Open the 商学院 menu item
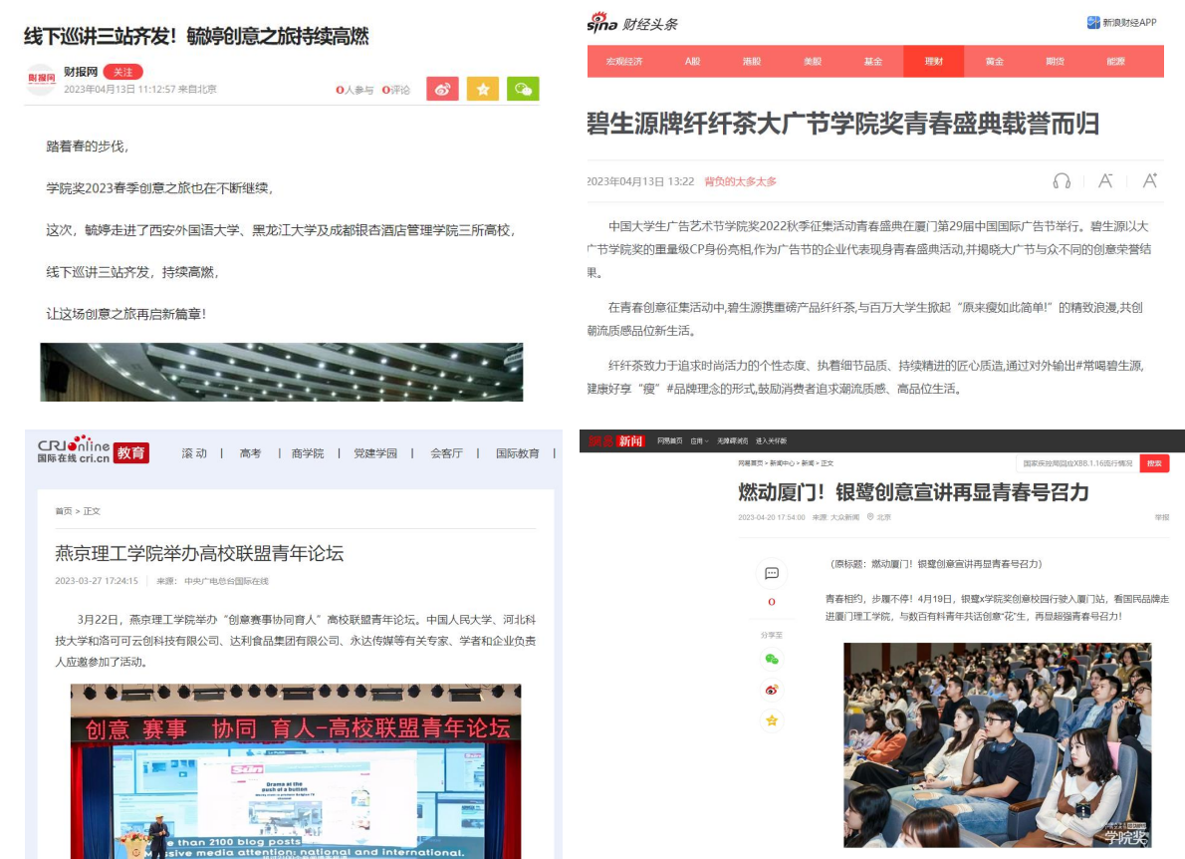This screenshot has height=859, width=1185. (308, 453)
